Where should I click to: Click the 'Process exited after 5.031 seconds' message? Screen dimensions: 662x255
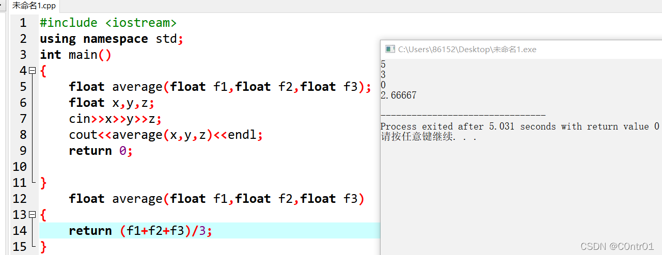[519, 126]
